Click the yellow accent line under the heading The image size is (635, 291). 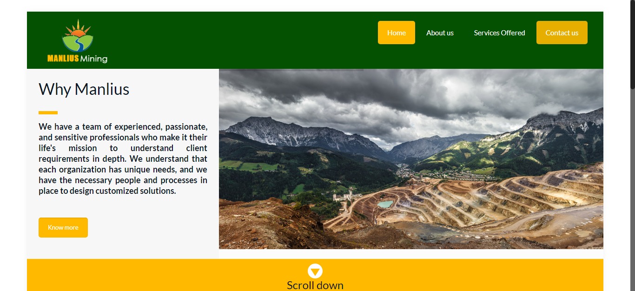48,112
